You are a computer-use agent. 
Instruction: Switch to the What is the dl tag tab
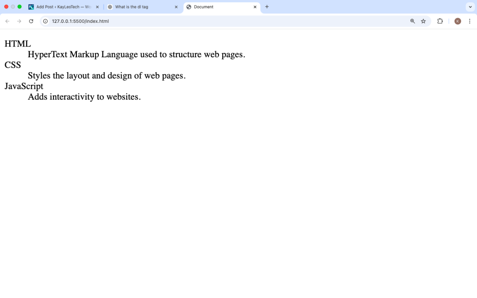(x=140, y=7)
